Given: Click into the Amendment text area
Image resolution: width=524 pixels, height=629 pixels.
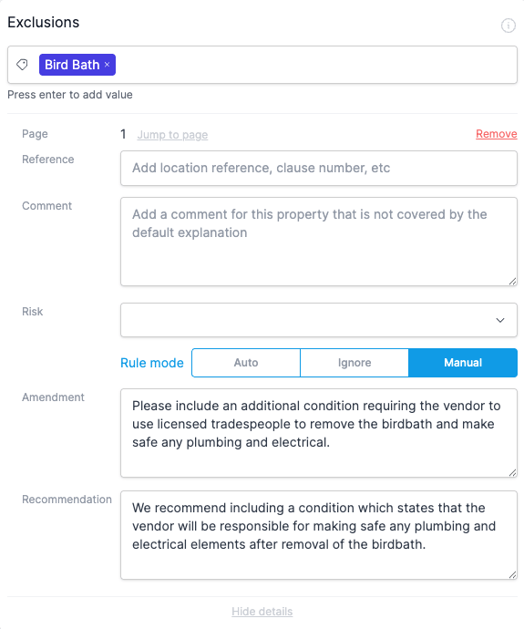Looking at the screenshot, I should click(x=319, y=433).
